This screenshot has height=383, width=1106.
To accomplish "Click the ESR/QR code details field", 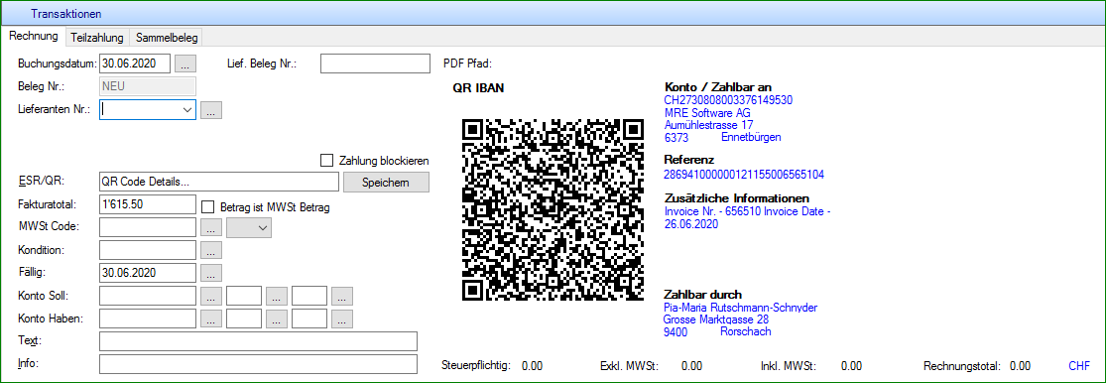I will point(219,182).
